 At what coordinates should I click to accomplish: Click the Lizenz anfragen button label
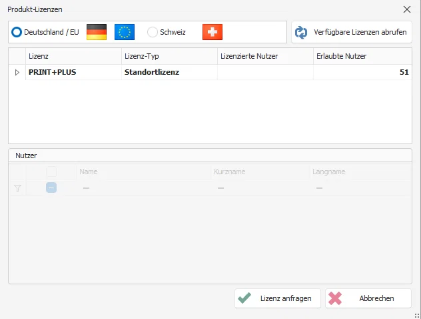pos(286,298)
